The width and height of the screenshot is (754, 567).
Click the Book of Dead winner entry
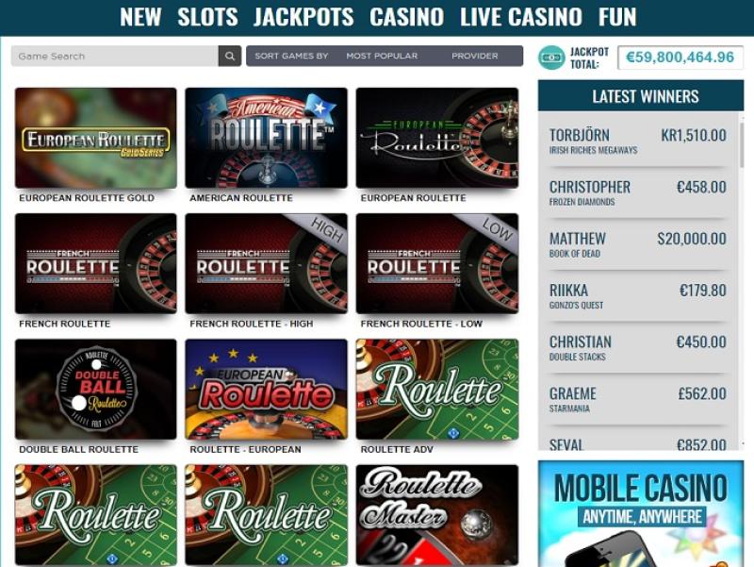638,244
